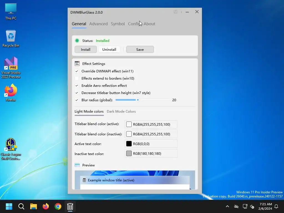Click the Uninstall button
The image size is (284, 213).
pos(109,49)
